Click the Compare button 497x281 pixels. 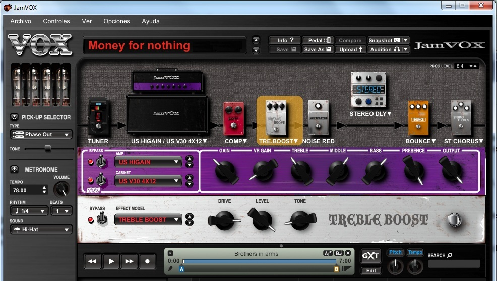pos(350,40)
